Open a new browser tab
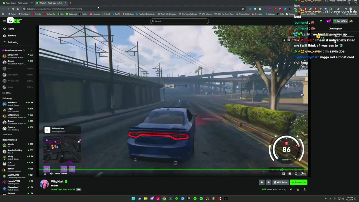The width and height of the screenshot is (359, 202). [x=70, y=3]
